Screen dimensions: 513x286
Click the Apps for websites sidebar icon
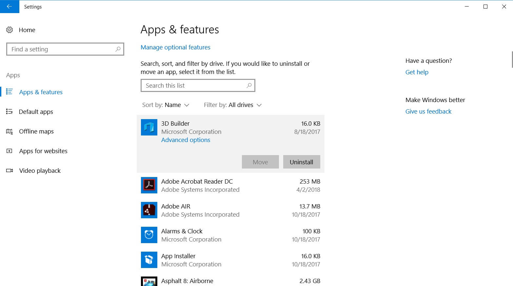click(10, 151)
